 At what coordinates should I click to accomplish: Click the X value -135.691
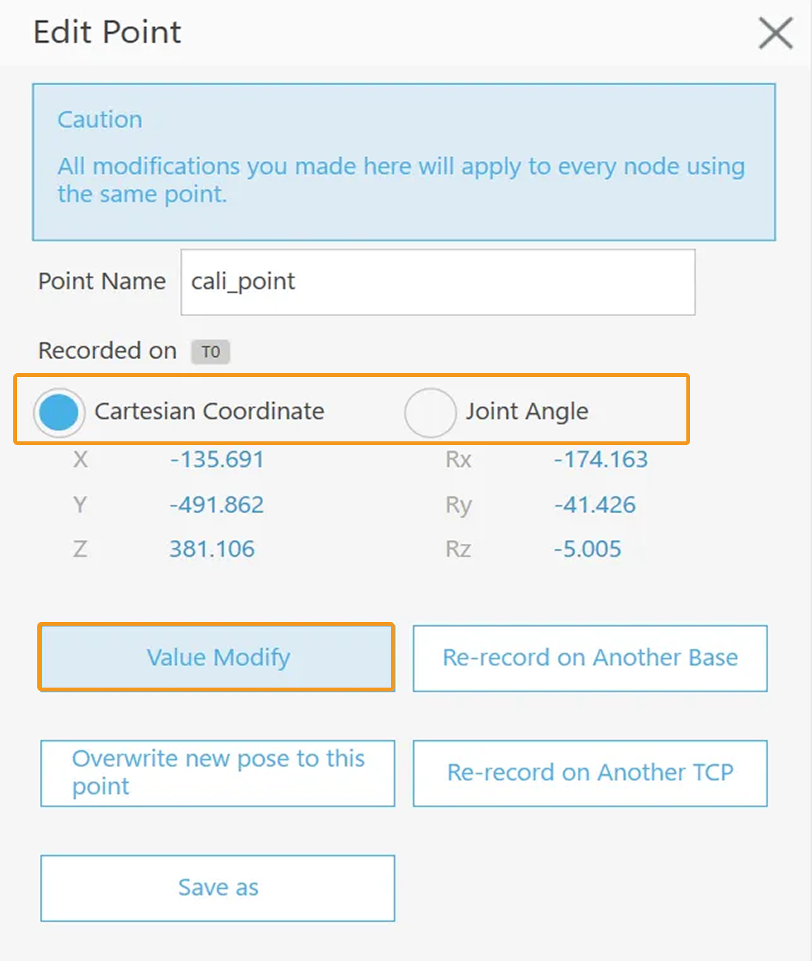217,460
